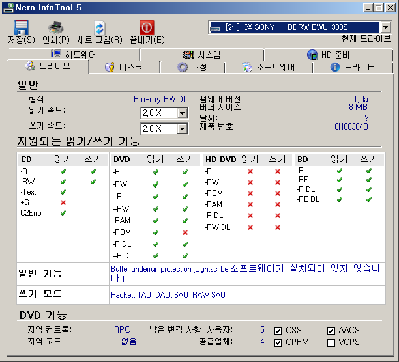Click the red X for HD DVD -RW DL write

277,227
